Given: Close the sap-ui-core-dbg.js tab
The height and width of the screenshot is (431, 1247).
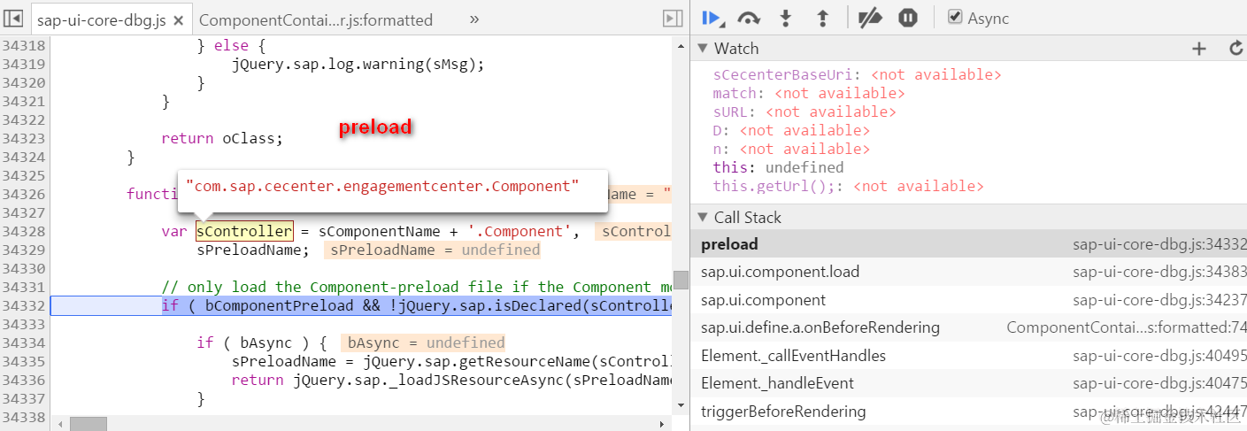Looking at the screenshot, I should (178, 19).
